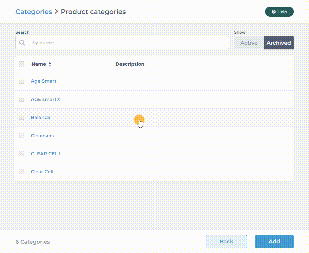Click the Product categories breadcrumb title

(93, 12)
